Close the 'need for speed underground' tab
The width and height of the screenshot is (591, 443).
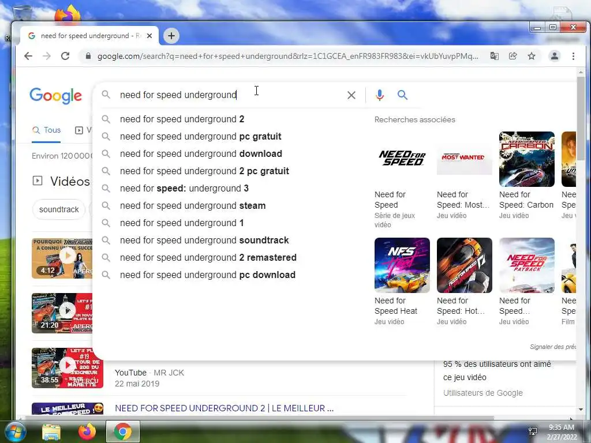(149, 36)
